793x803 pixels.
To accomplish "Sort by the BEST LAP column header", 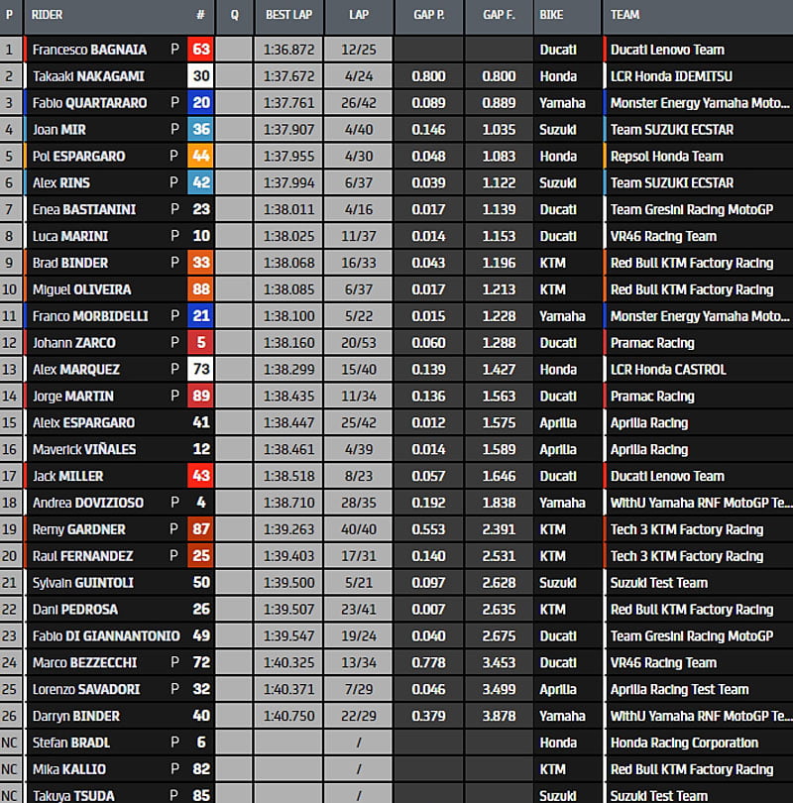I will [287, 15].
